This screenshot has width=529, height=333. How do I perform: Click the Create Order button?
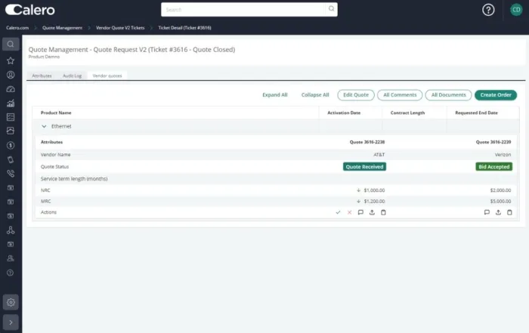point(496,95)
